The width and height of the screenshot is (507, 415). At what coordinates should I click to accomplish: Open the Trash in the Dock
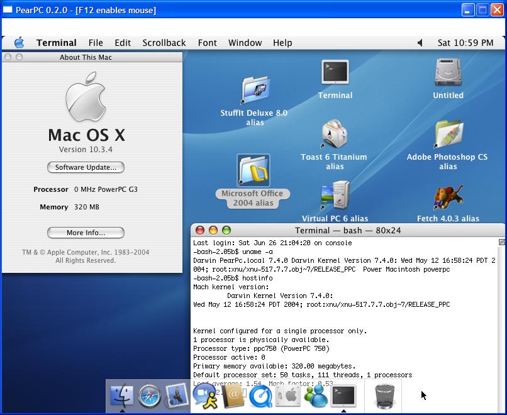point(384,396)
